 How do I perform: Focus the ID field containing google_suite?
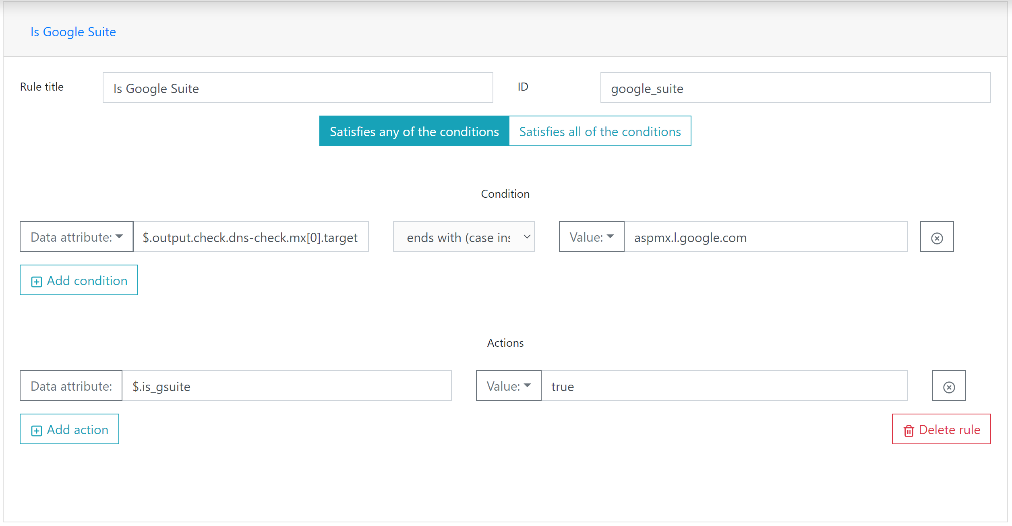795,87
